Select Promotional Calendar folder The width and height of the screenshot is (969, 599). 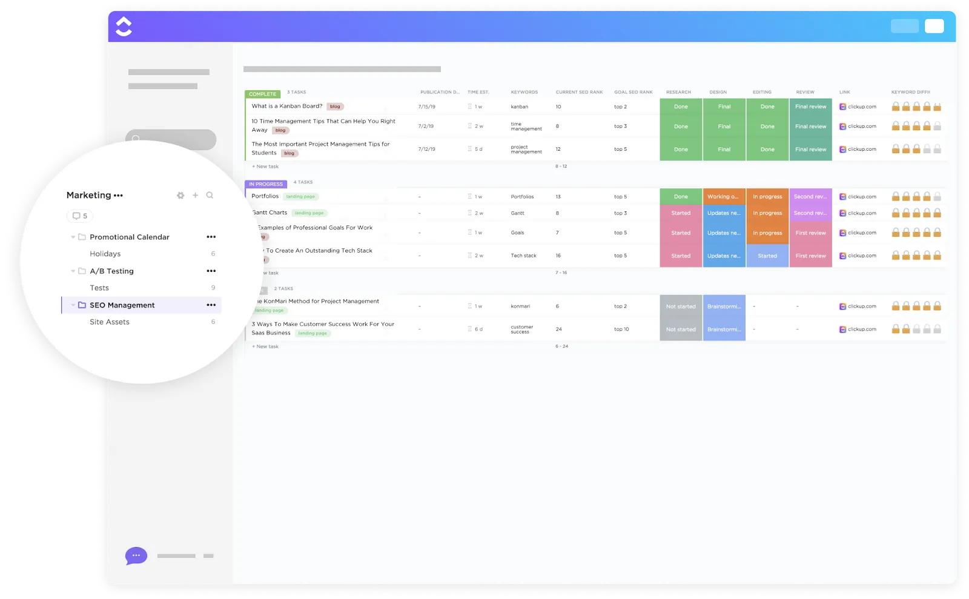130,237
